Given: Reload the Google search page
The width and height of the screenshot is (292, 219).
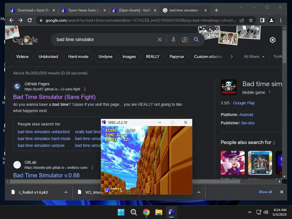Looking at the screenshot, I should (x=30, y=20).
